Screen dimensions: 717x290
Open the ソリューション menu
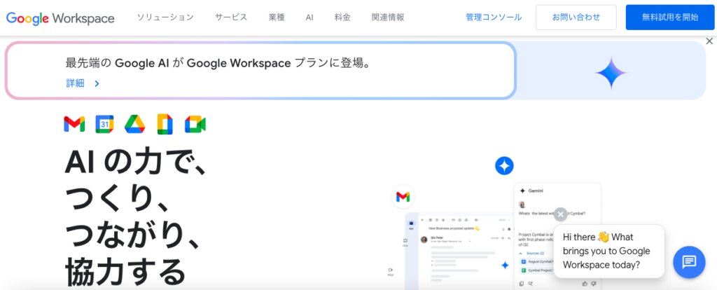[x=165, y=18]
